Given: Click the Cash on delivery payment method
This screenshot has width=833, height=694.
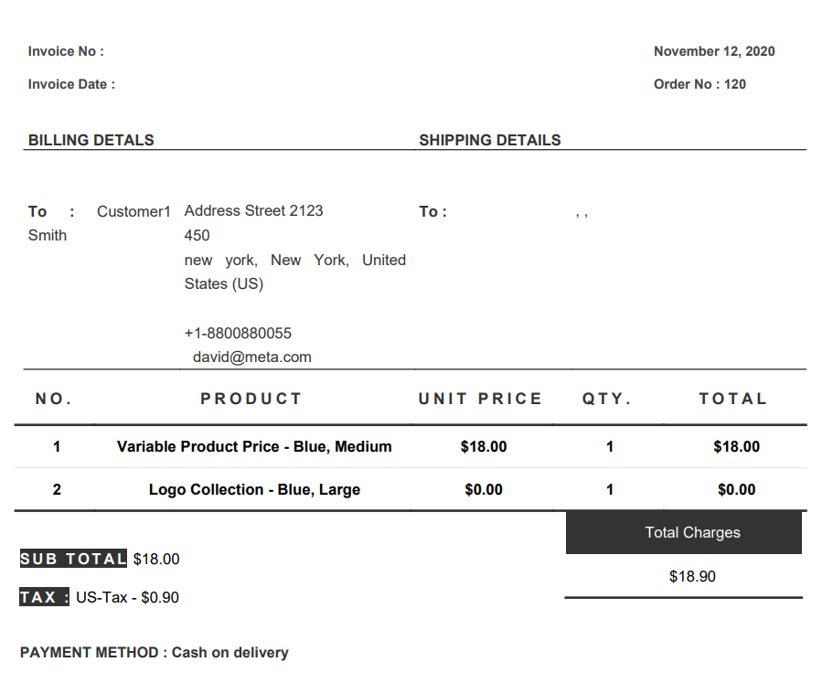Looking at the screenshot, I should point(230,652).
